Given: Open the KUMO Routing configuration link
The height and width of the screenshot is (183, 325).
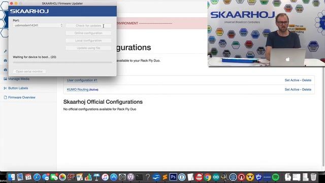Looking at the screenshot, I should 78,89.
